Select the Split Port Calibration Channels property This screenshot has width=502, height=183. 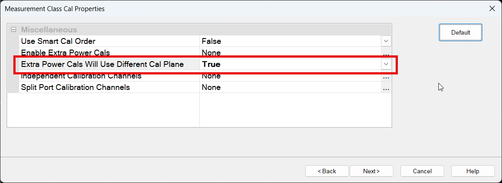click(75, 87)
